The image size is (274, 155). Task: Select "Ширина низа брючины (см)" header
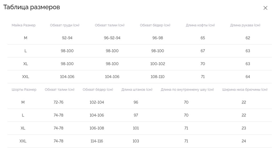point(245,90)
